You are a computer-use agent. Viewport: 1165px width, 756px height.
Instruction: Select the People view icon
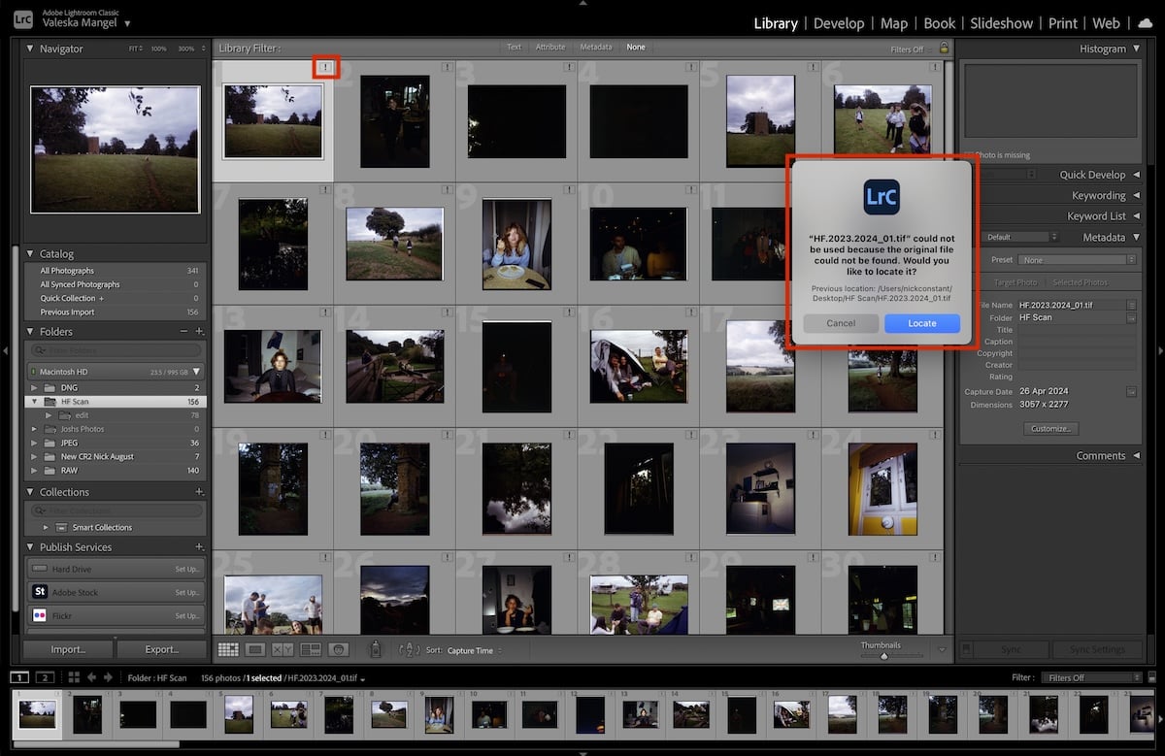click(x=338, y=650)
